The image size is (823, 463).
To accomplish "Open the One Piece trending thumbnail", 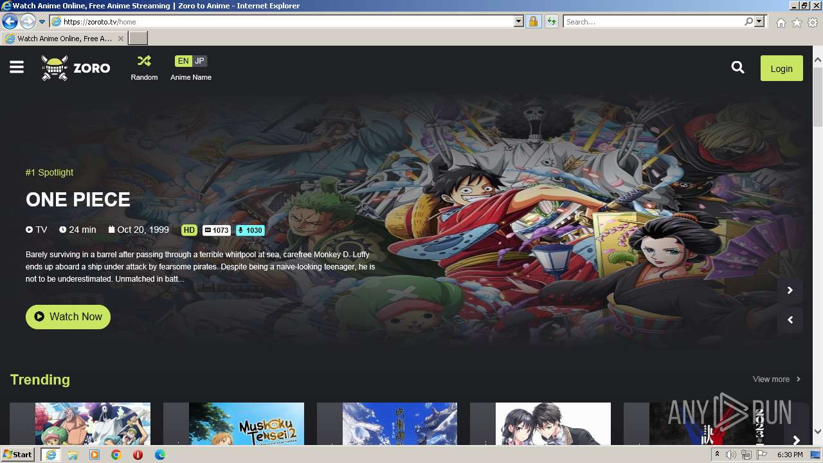I will pyautogui.click(x=93, y=424).
